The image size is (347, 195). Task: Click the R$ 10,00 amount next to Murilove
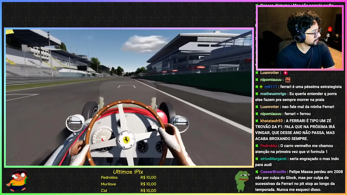(148, 184)
